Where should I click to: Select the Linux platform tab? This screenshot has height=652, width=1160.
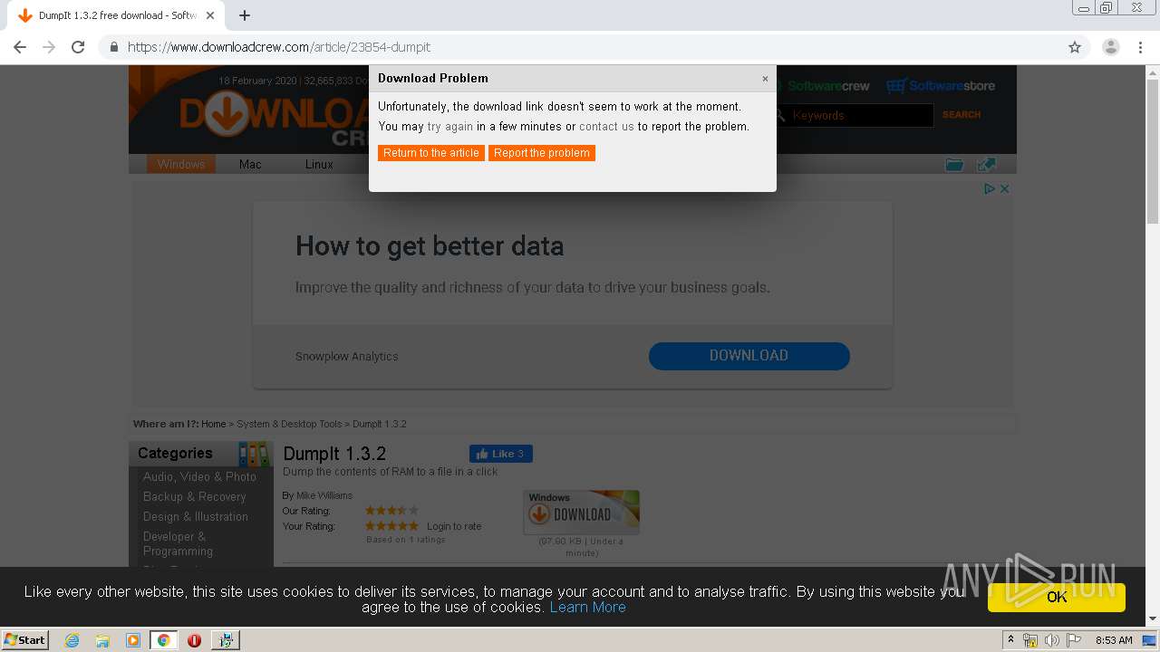tap(319, 164)
